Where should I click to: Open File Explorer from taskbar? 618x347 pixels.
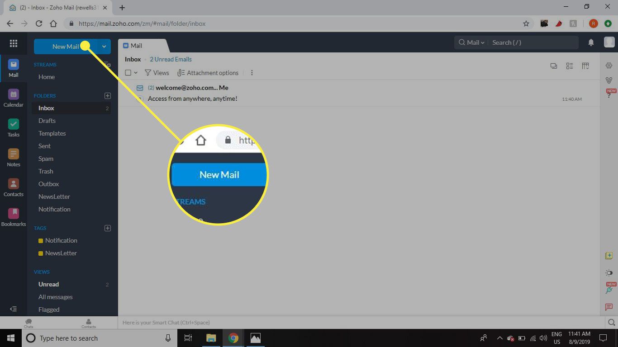point(211,338)
